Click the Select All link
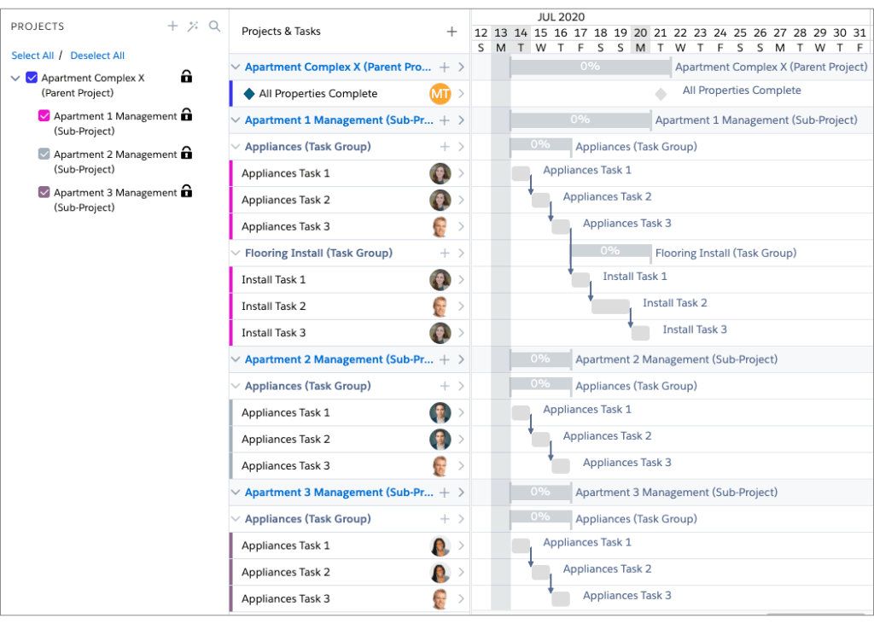The height and width of the screenshot is (624, 874). 32,55
